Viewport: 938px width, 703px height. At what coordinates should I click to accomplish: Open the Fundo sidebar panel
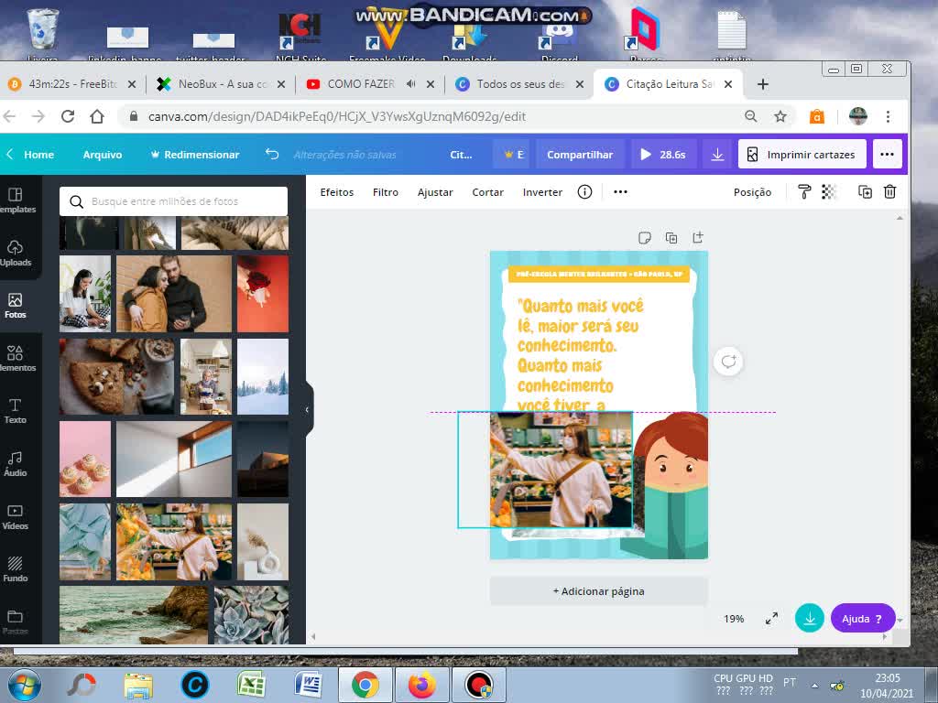16,569
